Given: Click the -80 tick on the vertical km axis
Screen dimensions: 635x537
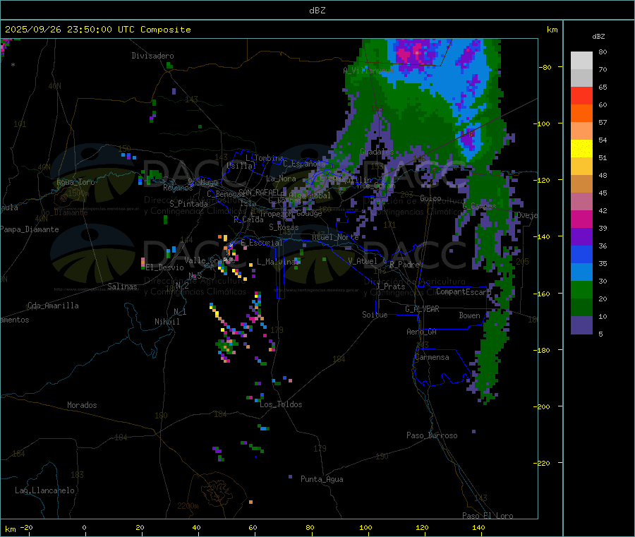Looking at the screenshot, I should point(545,67).
